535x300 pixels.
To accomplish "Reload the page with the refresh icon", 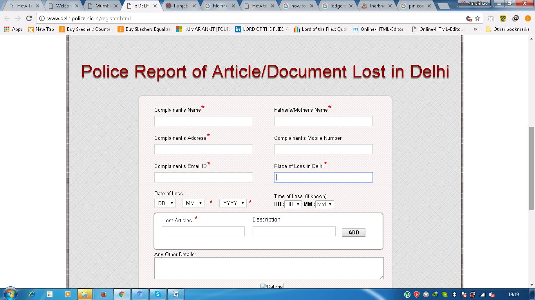I will [x=29, y=18].
